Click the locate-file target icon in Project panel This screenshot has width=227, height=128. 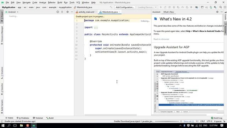(x=58, y=12)
